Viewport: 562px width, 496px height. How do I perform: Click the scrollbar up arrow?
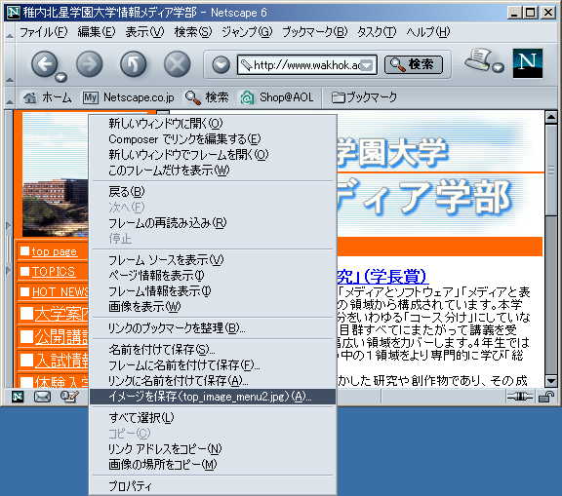(551, 117)
